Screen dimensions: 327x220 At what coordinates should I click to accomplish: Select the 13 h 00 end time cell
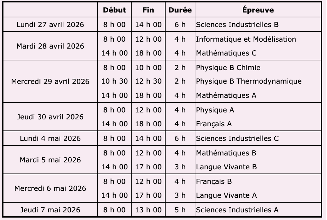148,210
